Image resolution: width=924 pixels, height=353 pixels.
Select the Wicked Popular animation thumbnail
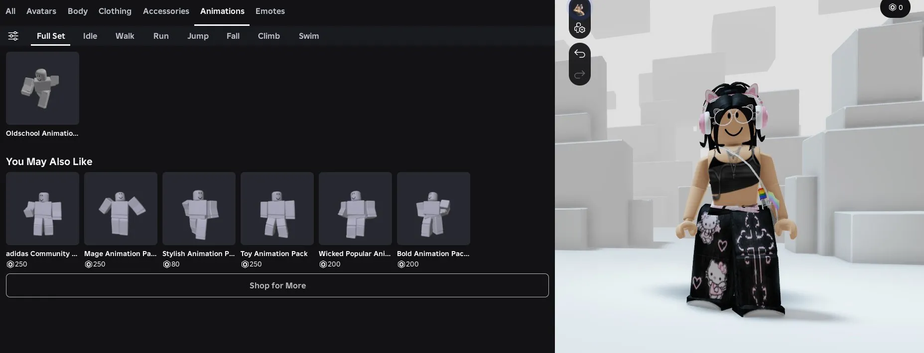tap(355, 208)
